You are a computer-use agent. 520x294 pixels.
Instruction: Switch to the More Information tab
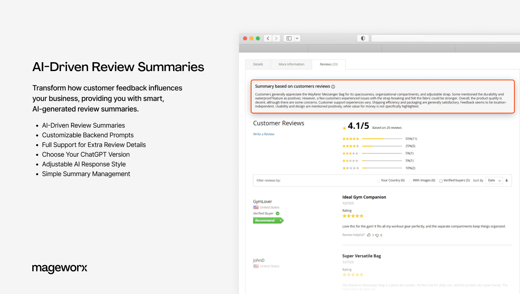(291, 64)
